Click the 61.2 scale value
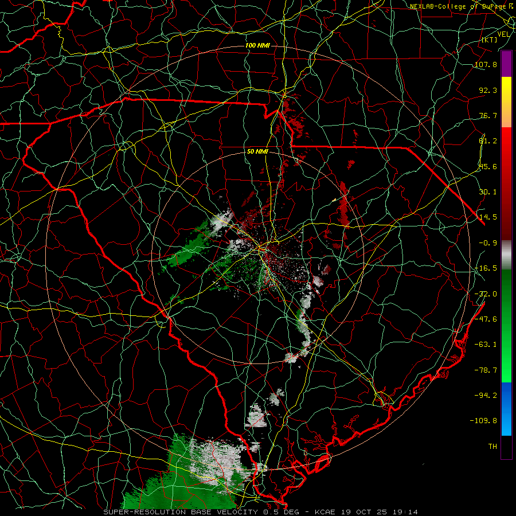 pyautogui.click(x=488, y=141)
